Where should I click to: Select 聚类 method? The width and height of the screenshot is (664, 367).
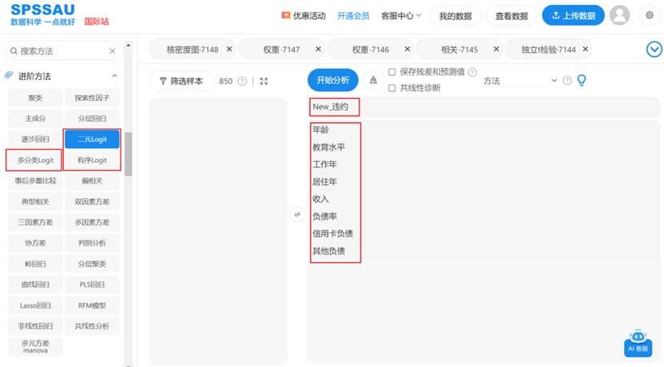tap(35, 97)
